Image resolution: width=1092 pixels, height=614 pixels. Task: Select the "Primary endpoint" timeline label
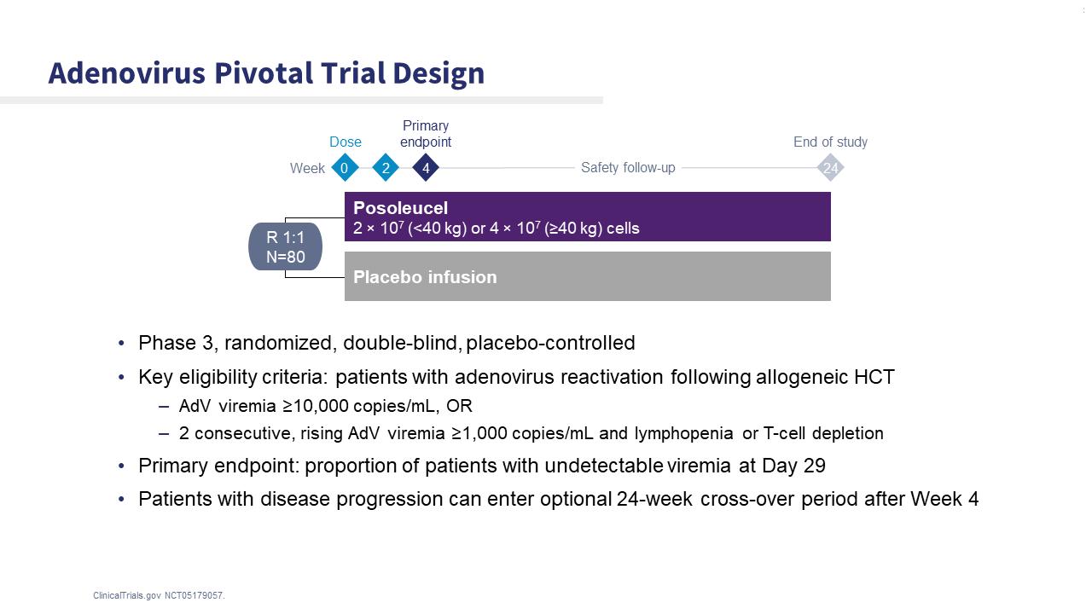(x=426, y=134)
